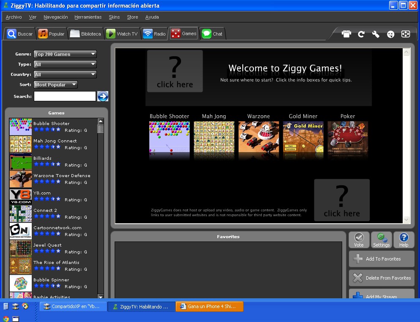
Task: Open 'Gana un iPhone 4' taskbar window
Action: [209, 306]
